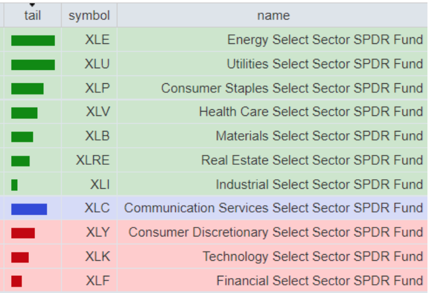This screenshot has height=293, width=428.
Task: Open Energy Select Sector SPDR Fund row
Action: pyautogui.click(x=325, y=40)
